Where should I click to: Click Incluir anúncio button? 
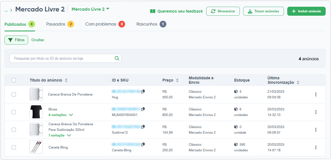point(306,11)
